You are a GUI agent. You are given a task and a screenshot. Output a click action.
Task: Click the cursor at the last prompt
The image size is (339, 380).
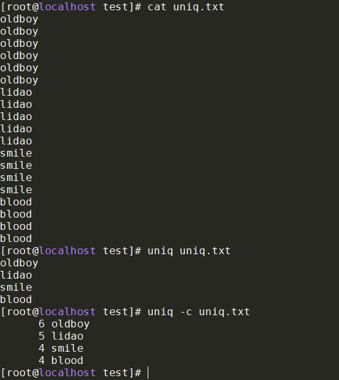148,373
